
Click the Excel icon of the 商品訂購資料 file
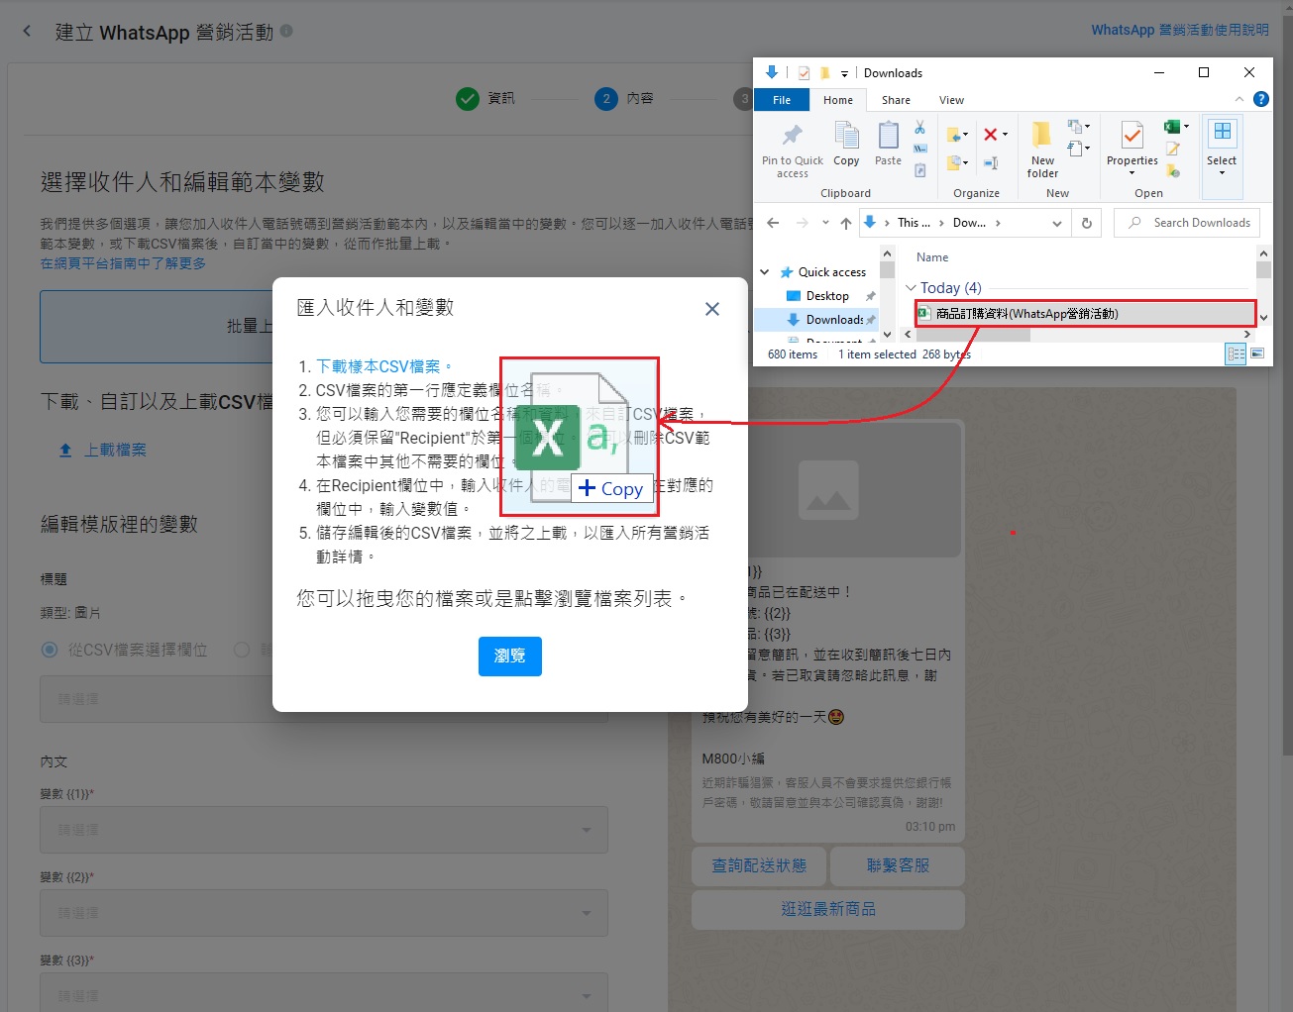tap(923, 313)
